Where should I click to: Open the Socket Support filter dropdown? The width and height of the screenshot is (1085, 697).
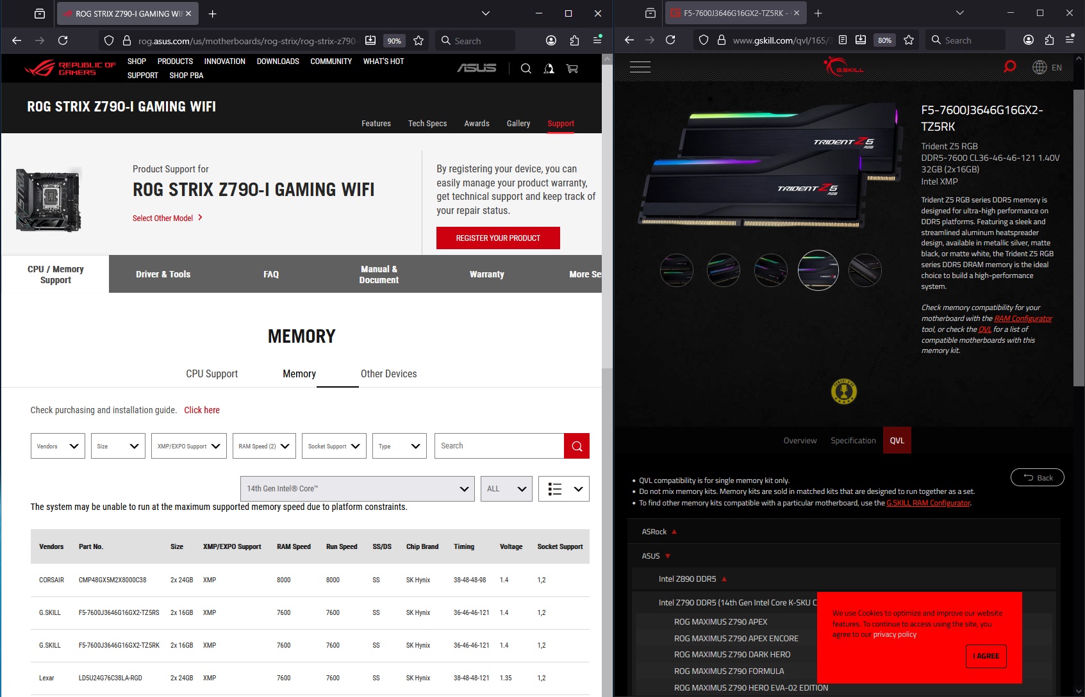point(333,447)
